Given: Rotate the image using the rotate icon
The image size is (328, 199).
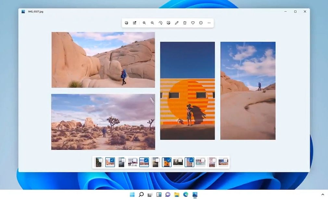Looking at the screenshot, I should (160, 23).
